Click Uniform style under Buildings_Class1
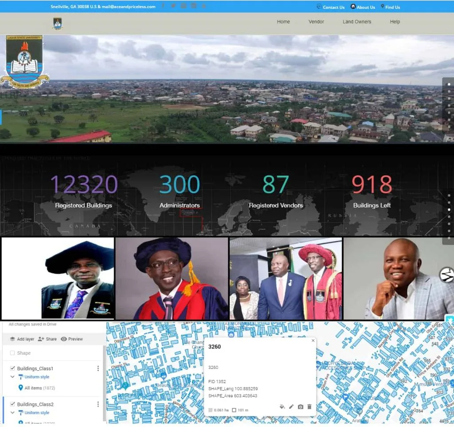Viewport: 454px width, 427px height. (37, 376)
